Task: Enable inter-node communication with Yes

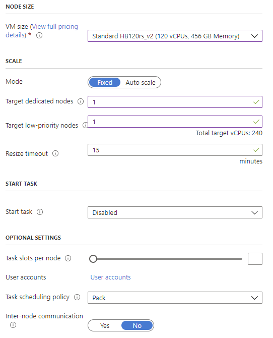Action: coord(105,325)
